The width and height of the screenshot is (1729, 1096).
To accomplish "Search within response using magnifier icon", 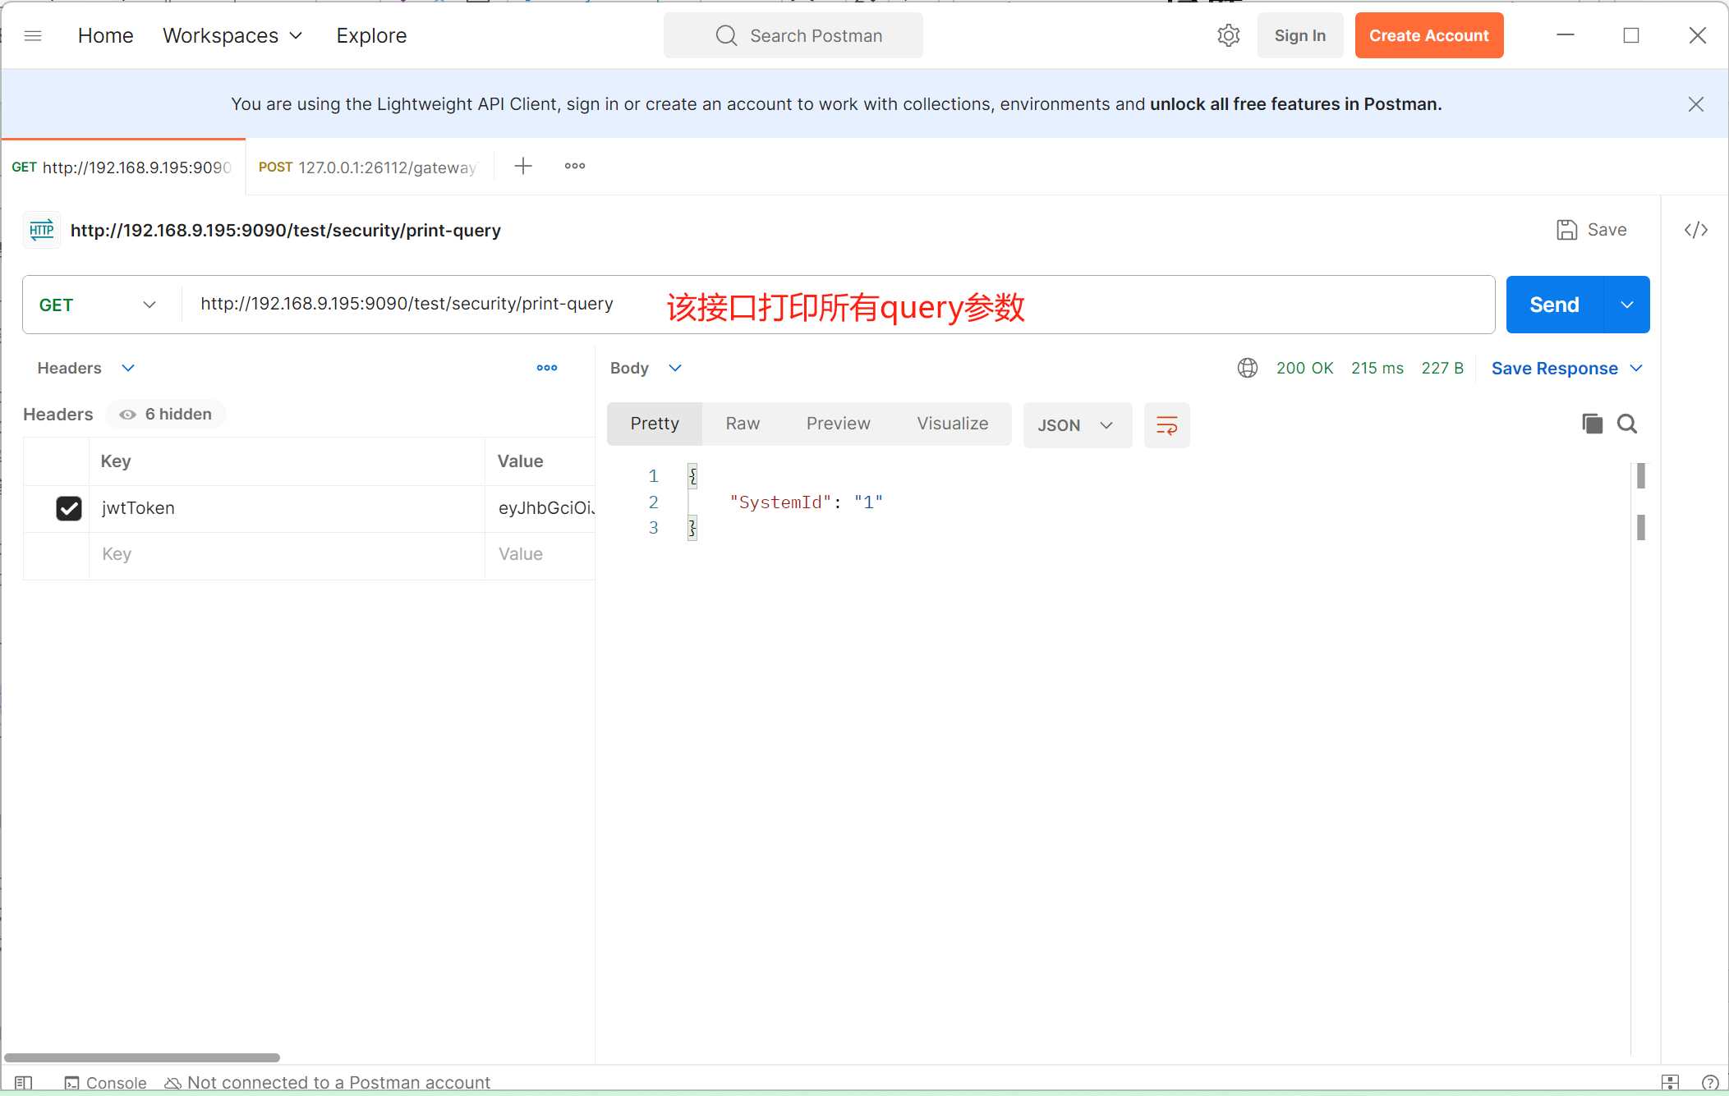I will coord(1627,424).
